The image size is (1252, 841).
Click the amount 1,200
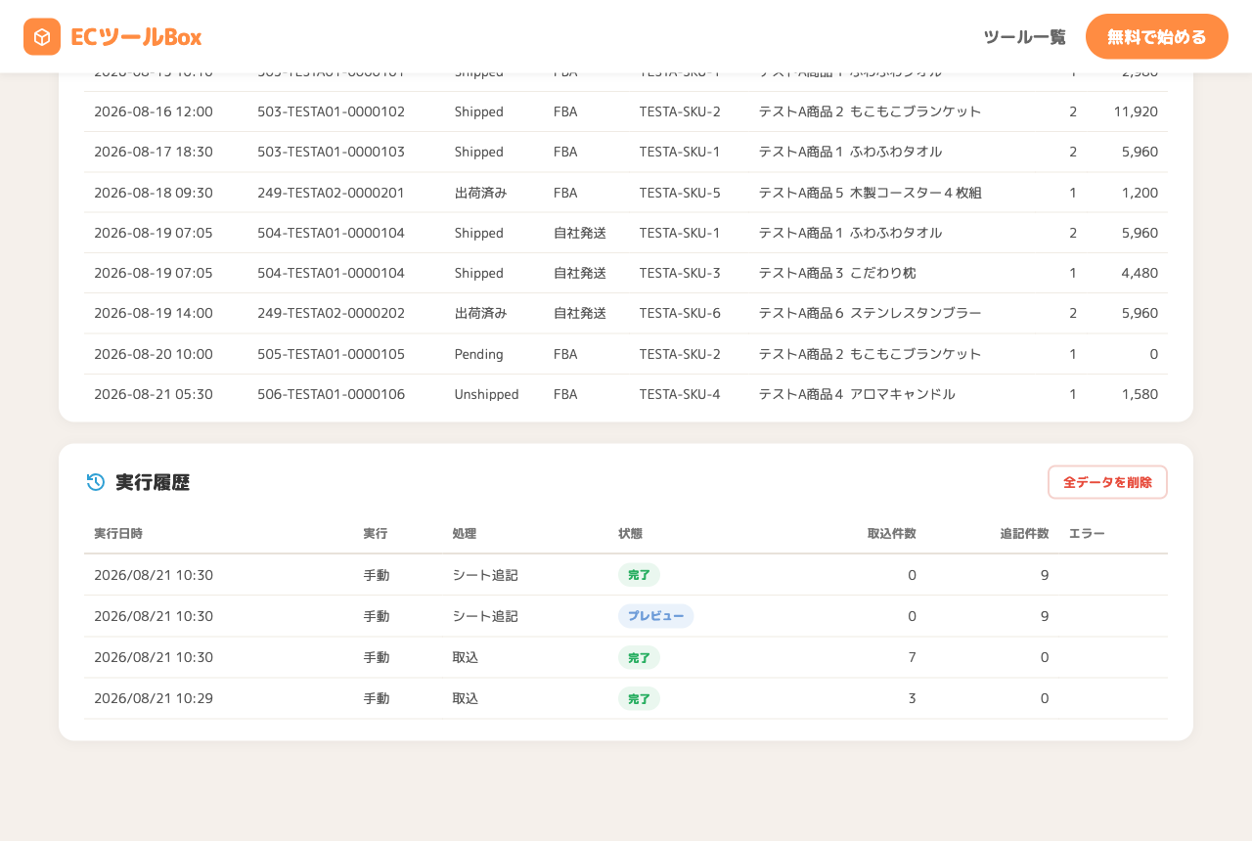pyautogui.click(x=1140, y=193)
